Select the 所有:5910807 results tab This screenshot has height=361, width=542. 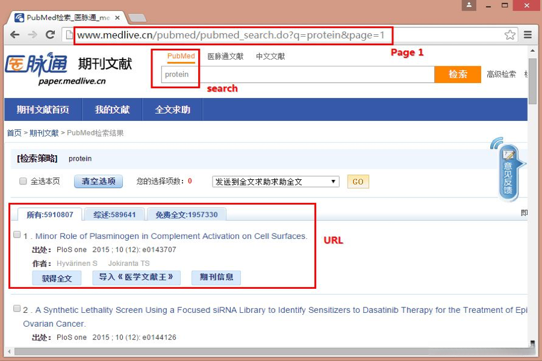[50, 215]
